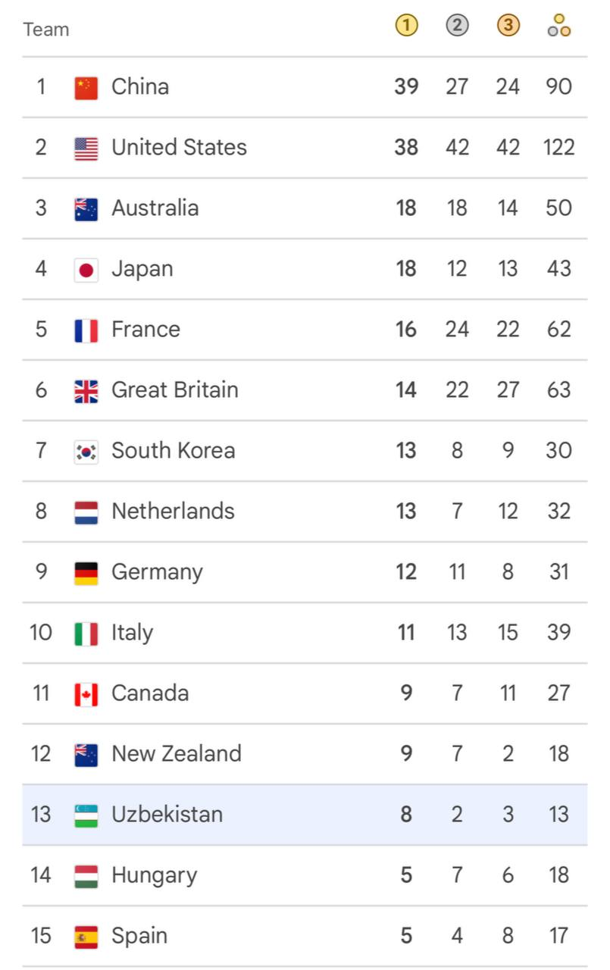This screenshot has height=970, width=610.
Task: Click the Japan flag icon
Action: tap(86, 269)
